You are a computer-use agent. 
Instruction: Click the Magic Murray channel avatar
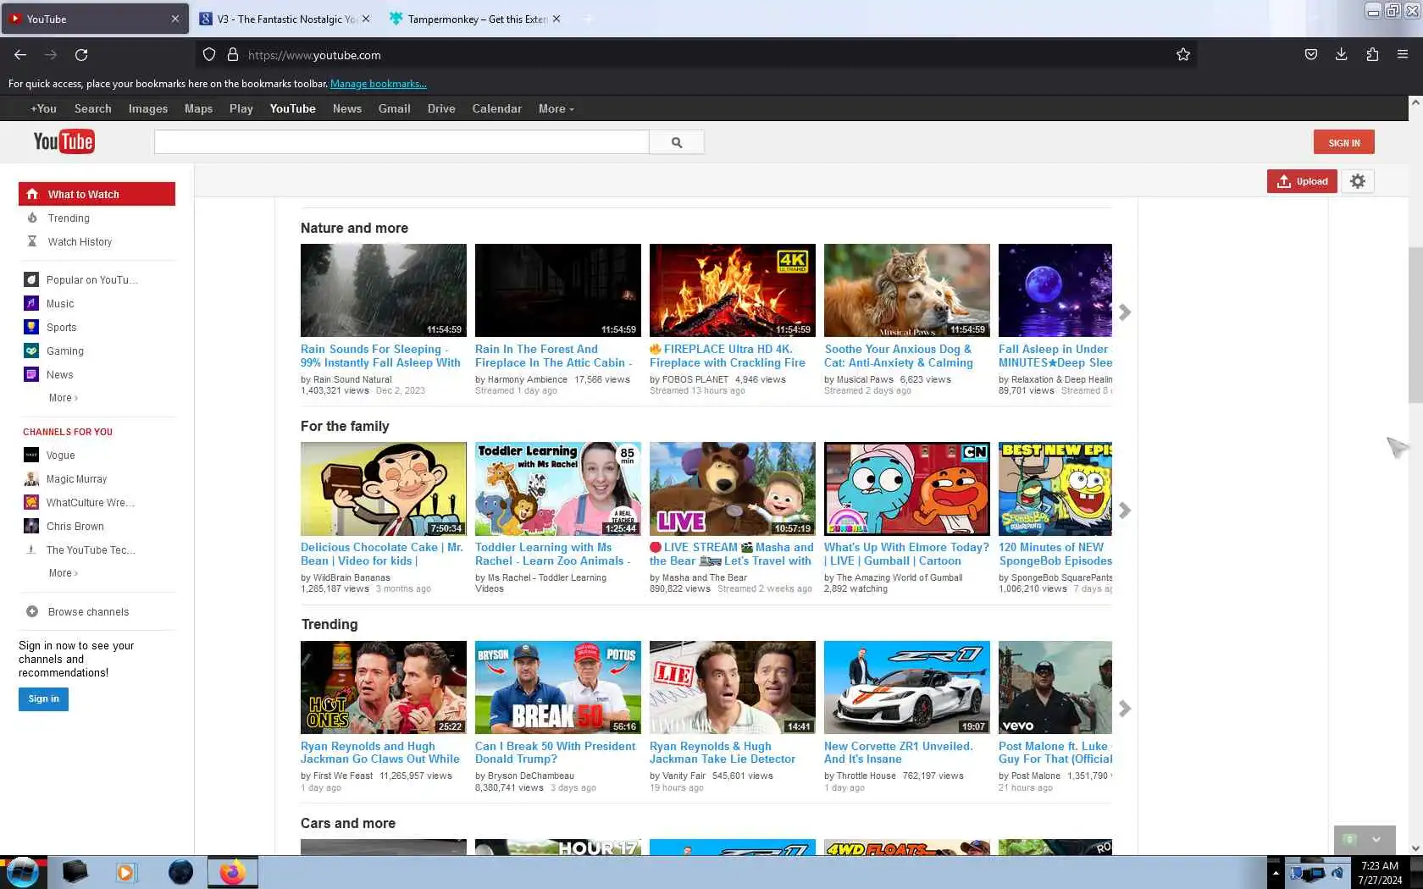point(31,478)
